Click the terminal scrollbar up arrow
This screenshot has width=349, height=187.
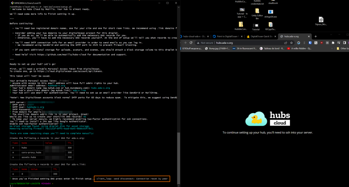(178, 7)
